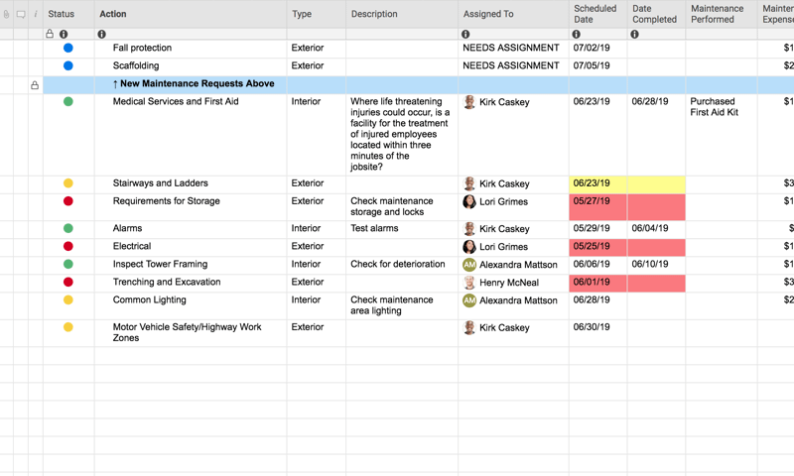Select 'Purchased First Aid Kit' cell
Screen dimensions: 794x476
(722, 135)
